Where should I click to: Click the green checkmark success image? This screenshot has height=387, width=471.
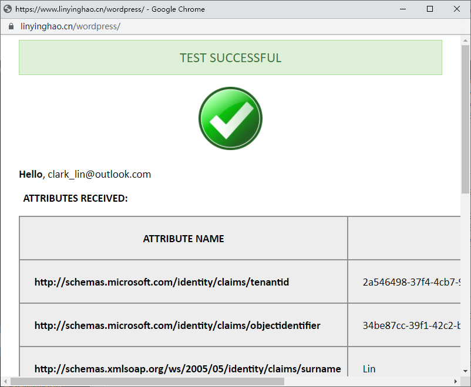point(230,118)
